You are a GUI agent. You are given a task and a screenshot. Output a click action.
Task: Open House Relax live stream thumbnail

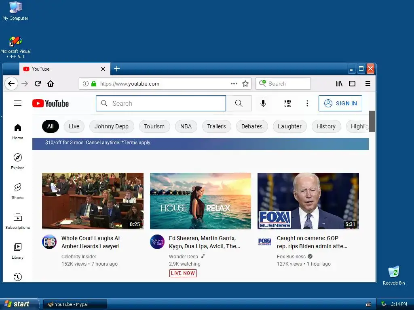click(x=201, y=201)
